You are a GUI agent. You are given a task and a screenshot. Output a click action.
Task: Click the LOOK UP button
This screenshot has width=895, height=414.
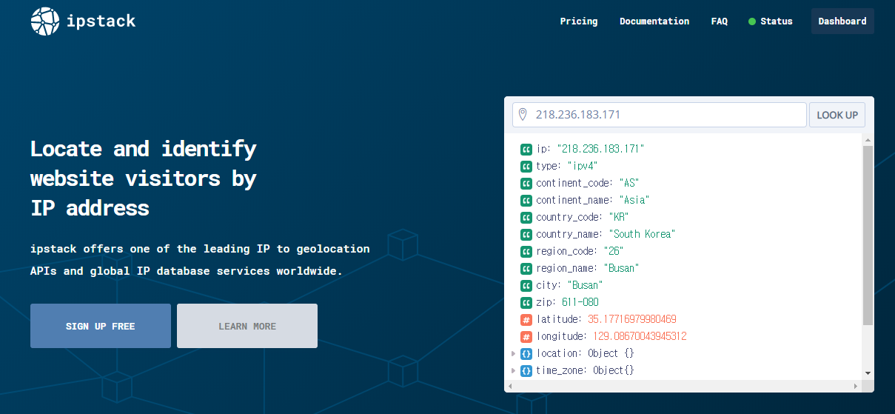point(837,115)
